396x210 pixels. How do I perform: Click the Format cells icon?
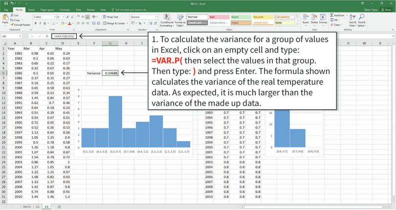coord(323,17)
